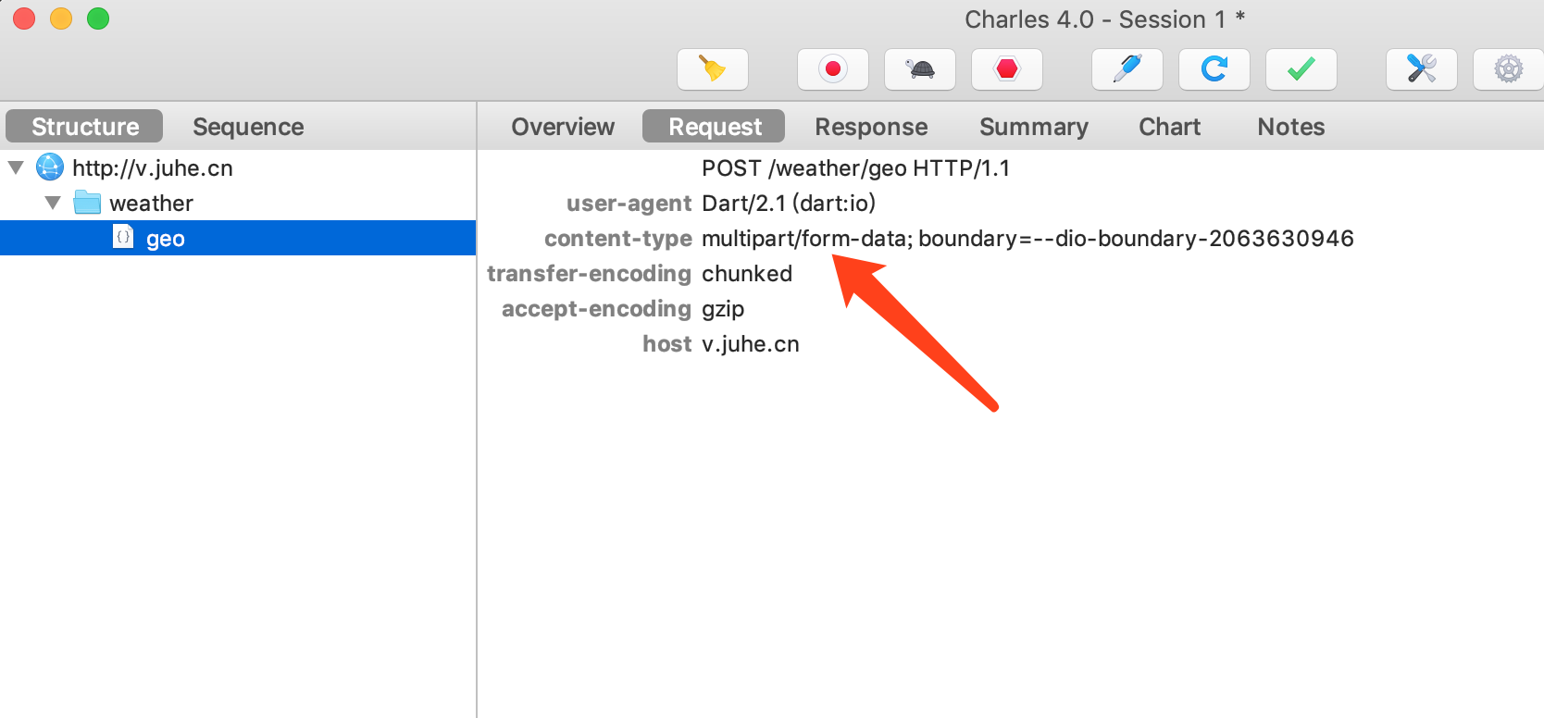This screenshot has height=718, width=1544.
Task: Toggle recording with the red record button
Action: point(833,69)
